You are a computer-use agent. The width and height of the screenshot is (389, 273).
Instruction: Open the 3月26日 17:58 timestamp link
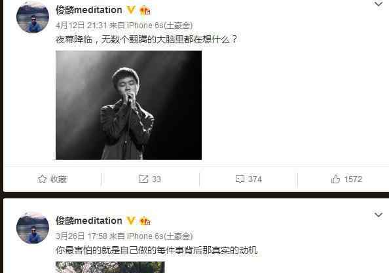click(81, 236)
